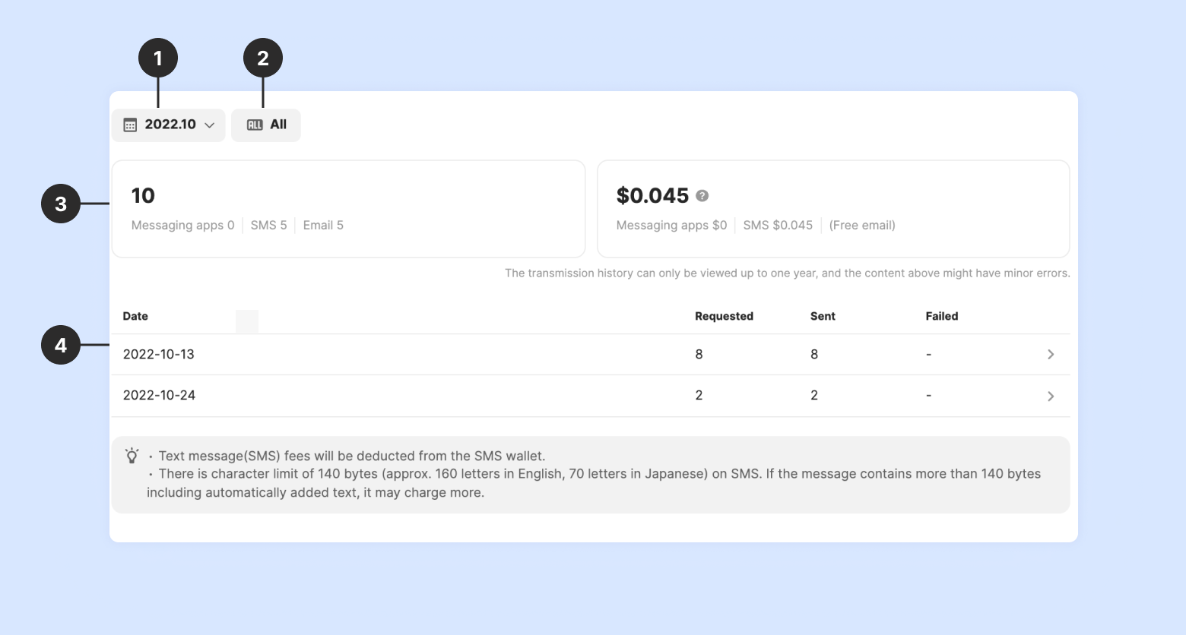The height and width of the screenshot is (635, 1186).
Task: Click the Date column header
Action: (x=135, y=316)
